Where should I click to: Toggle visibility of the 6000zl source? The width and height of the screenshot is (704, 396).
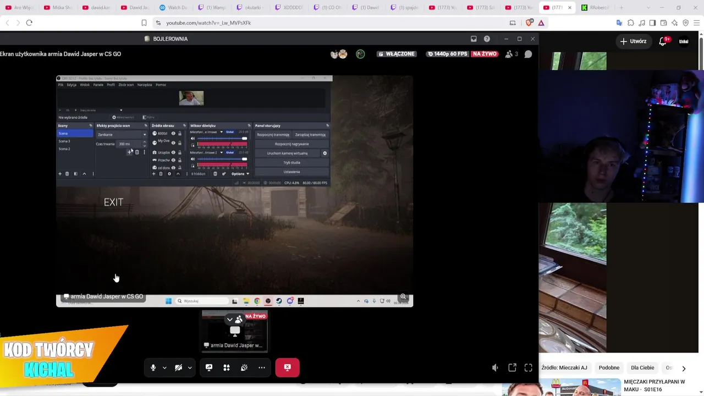tap(173, 134)
